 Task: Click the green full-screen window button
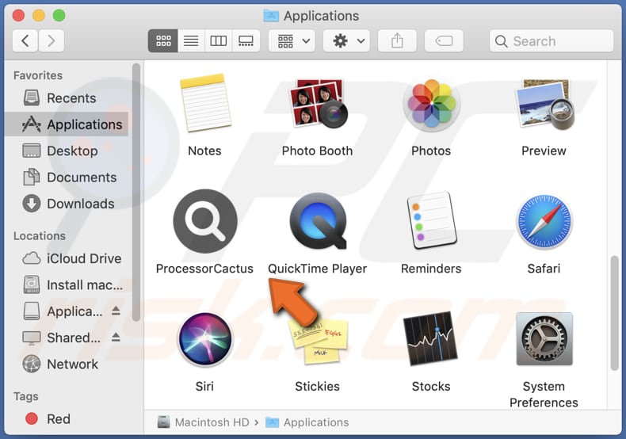pos(59,16)
